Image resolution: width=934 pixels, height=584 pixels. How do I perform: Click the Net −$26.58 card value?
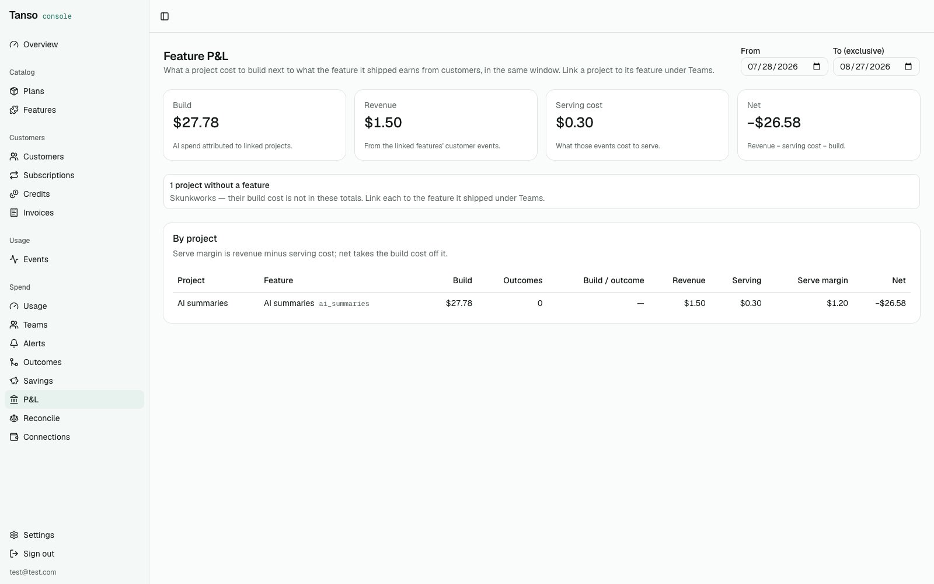(774, 123)
